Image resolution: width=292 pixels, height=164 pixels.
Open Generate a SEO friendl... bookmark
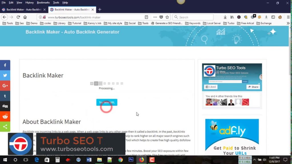(167, 23)
